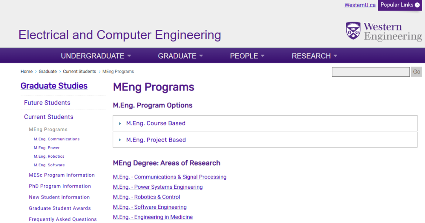Open the Research navigation menu
425x223 pixels.
click(314, 56)
